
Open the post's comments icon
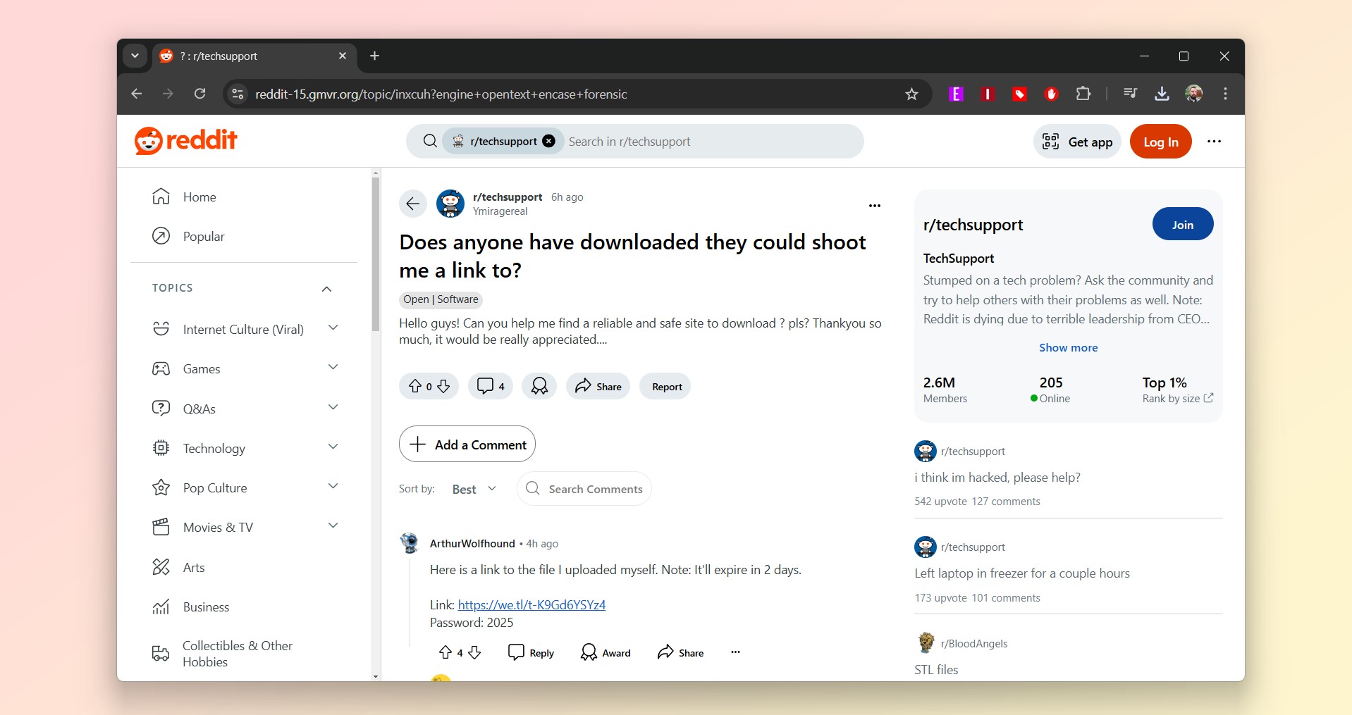point(486,386)
